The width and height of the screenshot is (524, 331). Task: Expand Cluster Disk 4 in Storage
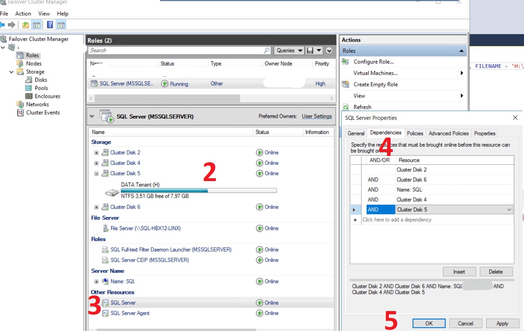point(96,163)
